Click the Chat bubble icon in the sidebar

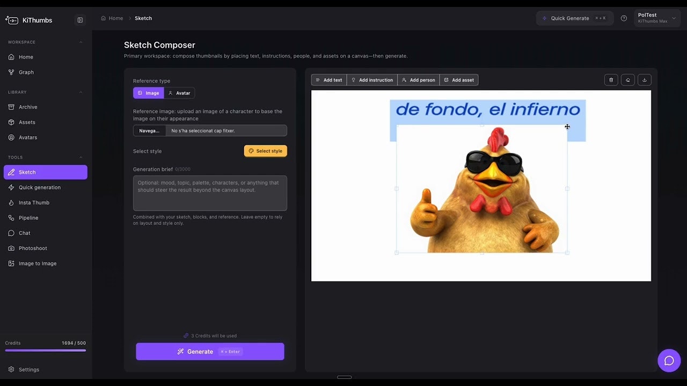coord(12,233)
